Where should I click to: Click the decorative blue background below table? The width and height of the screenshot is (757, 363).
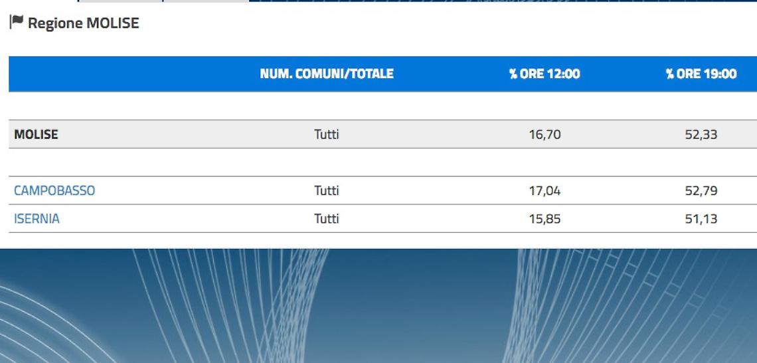tap(378, 306)
